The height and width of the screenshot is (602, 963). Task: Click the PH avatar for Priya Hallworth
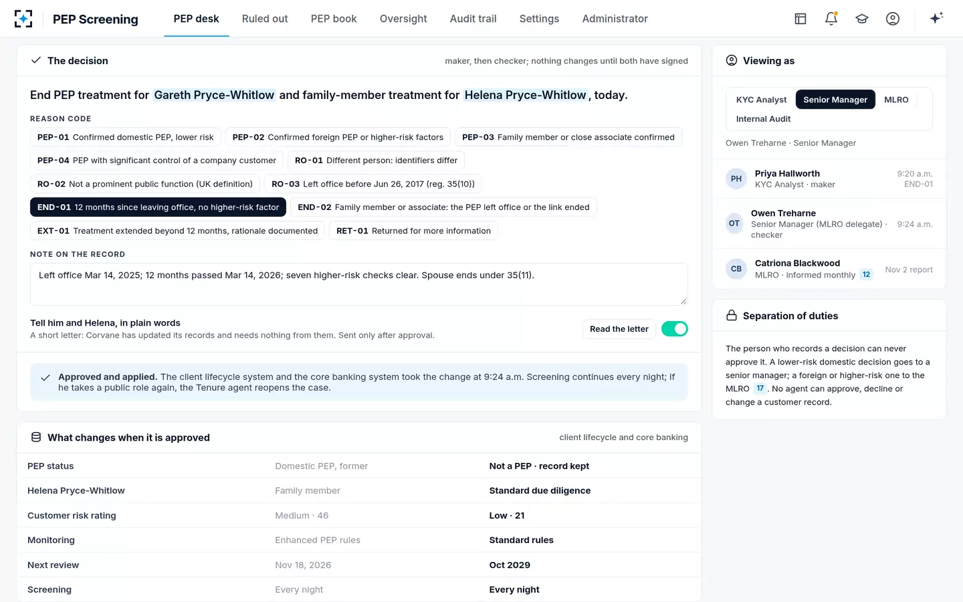click(x=736, y=179)
